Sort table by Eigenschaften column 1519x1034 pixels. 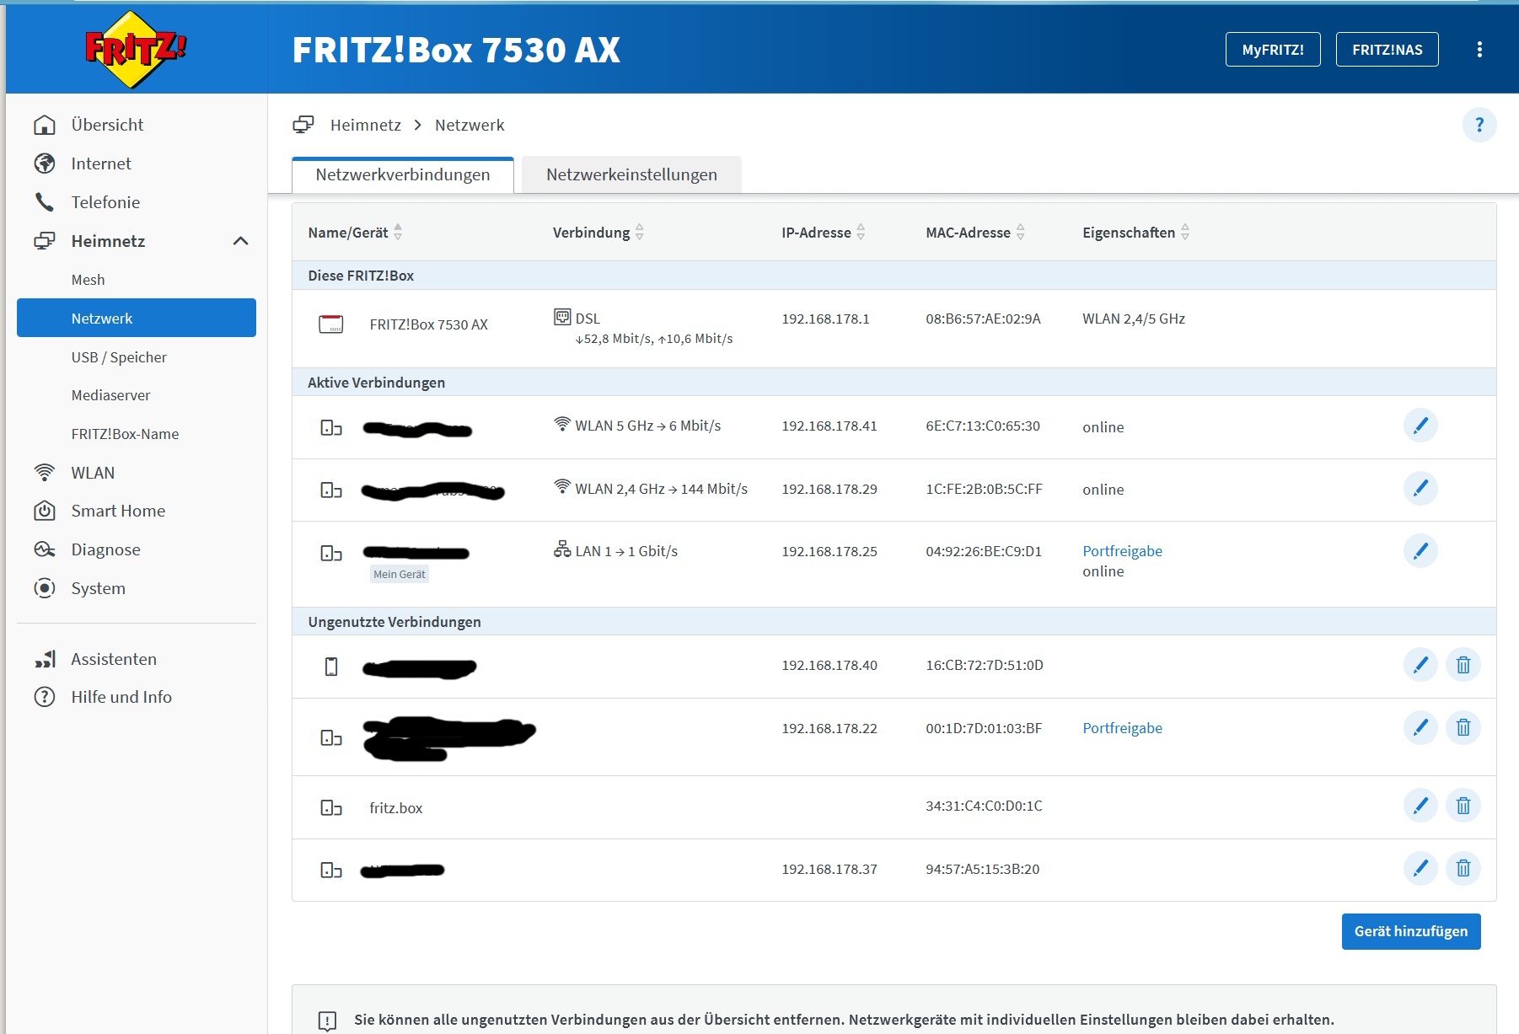tap(1136, 232)
